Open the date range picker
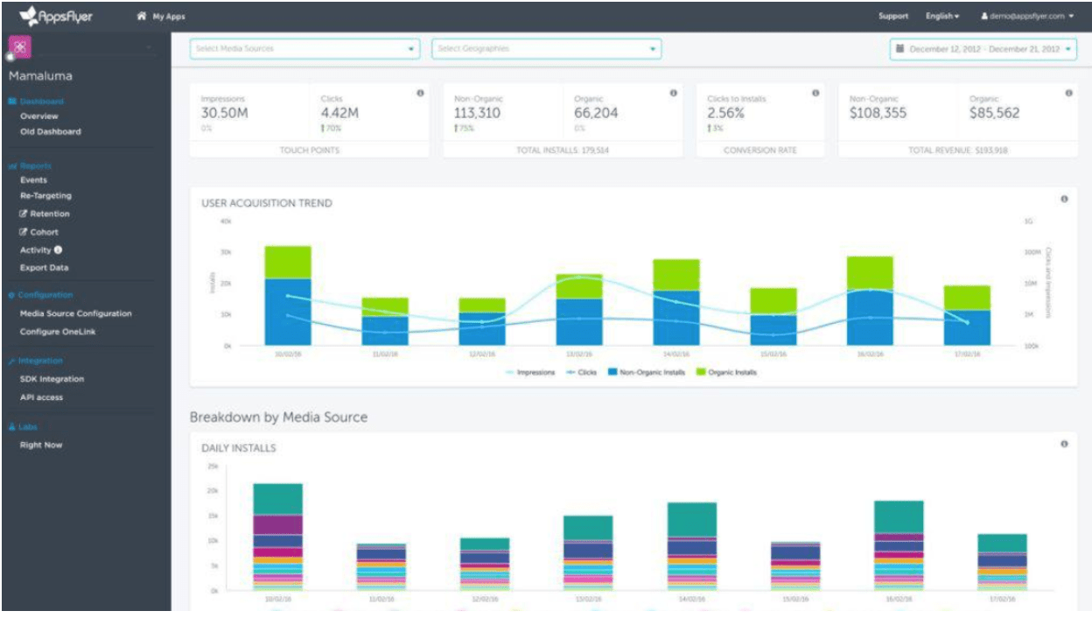Screen dimensions: 1092x618 [x=983, y=49]
